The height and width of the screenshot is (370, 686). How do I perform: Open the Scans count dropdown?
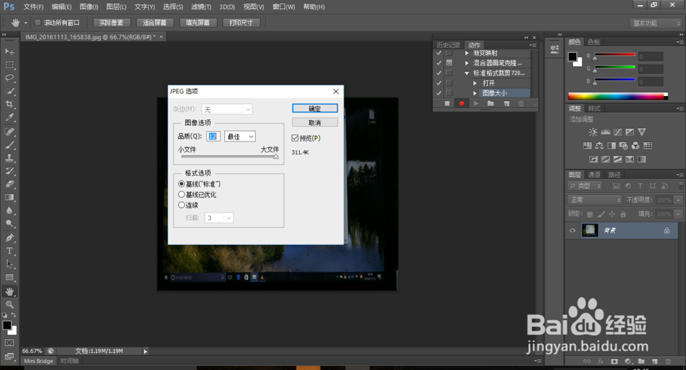point(219,218)
